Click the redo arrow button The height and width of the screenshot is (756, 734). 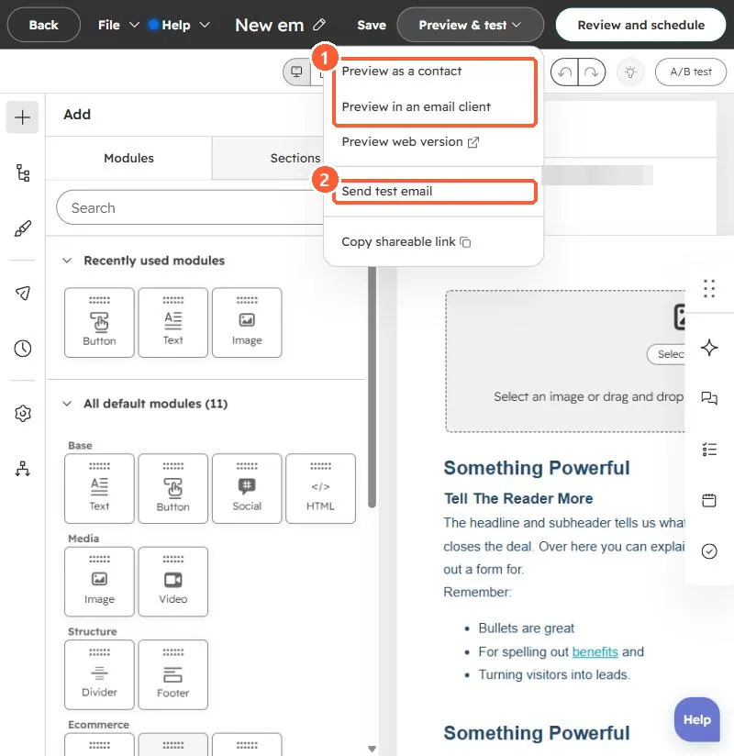[591, 72]
